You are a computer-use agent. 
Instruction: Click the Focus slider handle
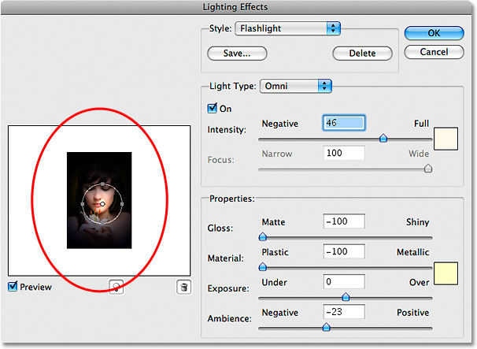[x=428, y=168]
